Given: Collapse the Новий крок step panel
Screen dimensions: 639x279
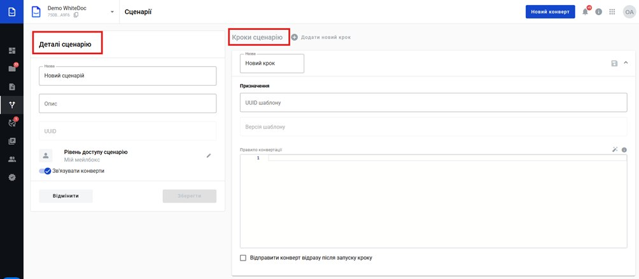Looking at the screenshot, I should (x=626, y=63).
